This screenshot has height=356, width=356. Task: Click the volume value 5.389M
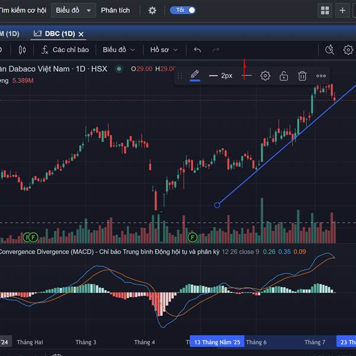tap(23, 81)
